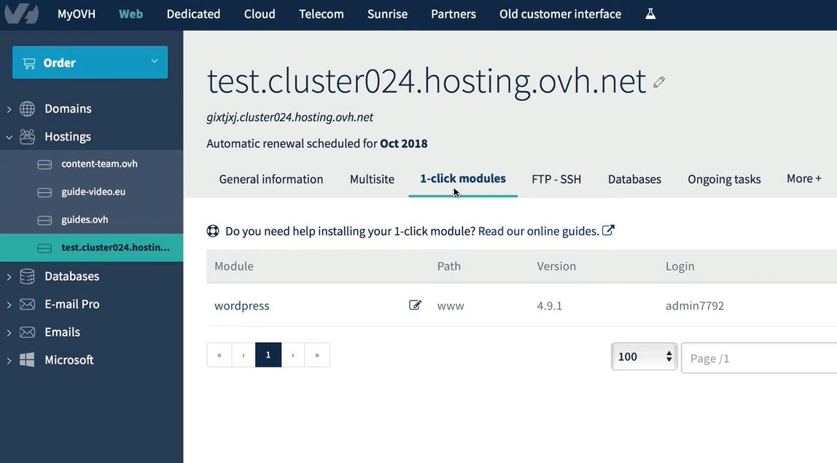This screenshot has width=837, height=463.
Task: Click the OVH logo icon
Action: 21,14
